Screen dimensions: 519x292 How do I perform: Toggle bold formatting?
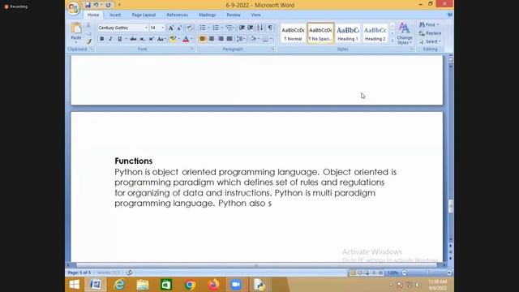pyautogui.click(x=102, y=39)
